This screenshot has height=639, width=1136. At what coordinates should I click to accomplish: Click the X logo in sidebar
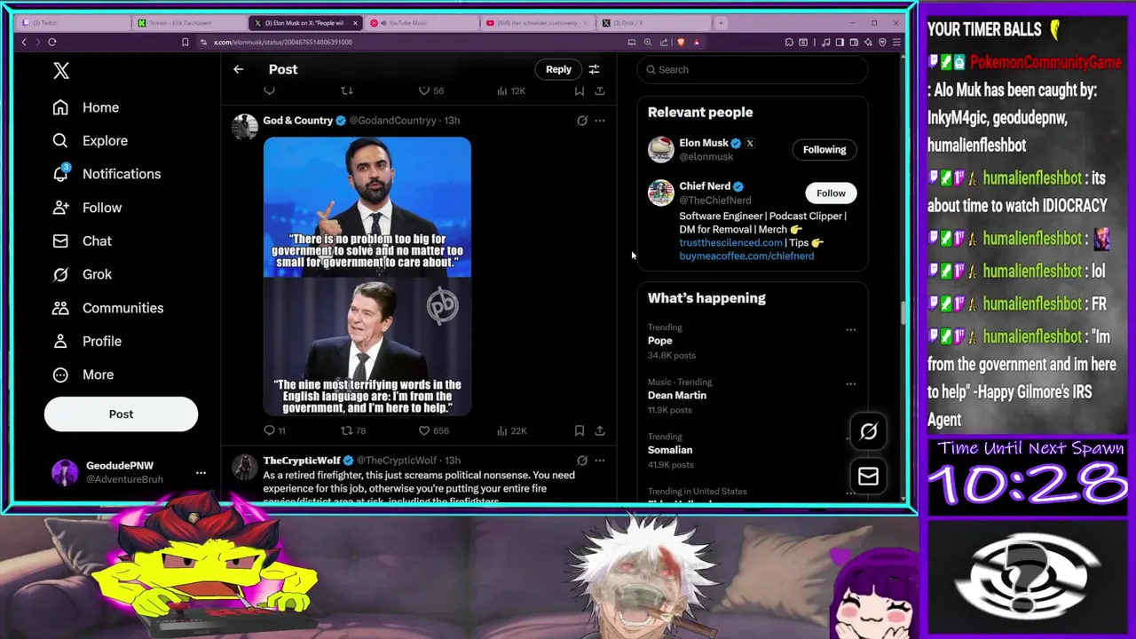[x=61, y=71]
